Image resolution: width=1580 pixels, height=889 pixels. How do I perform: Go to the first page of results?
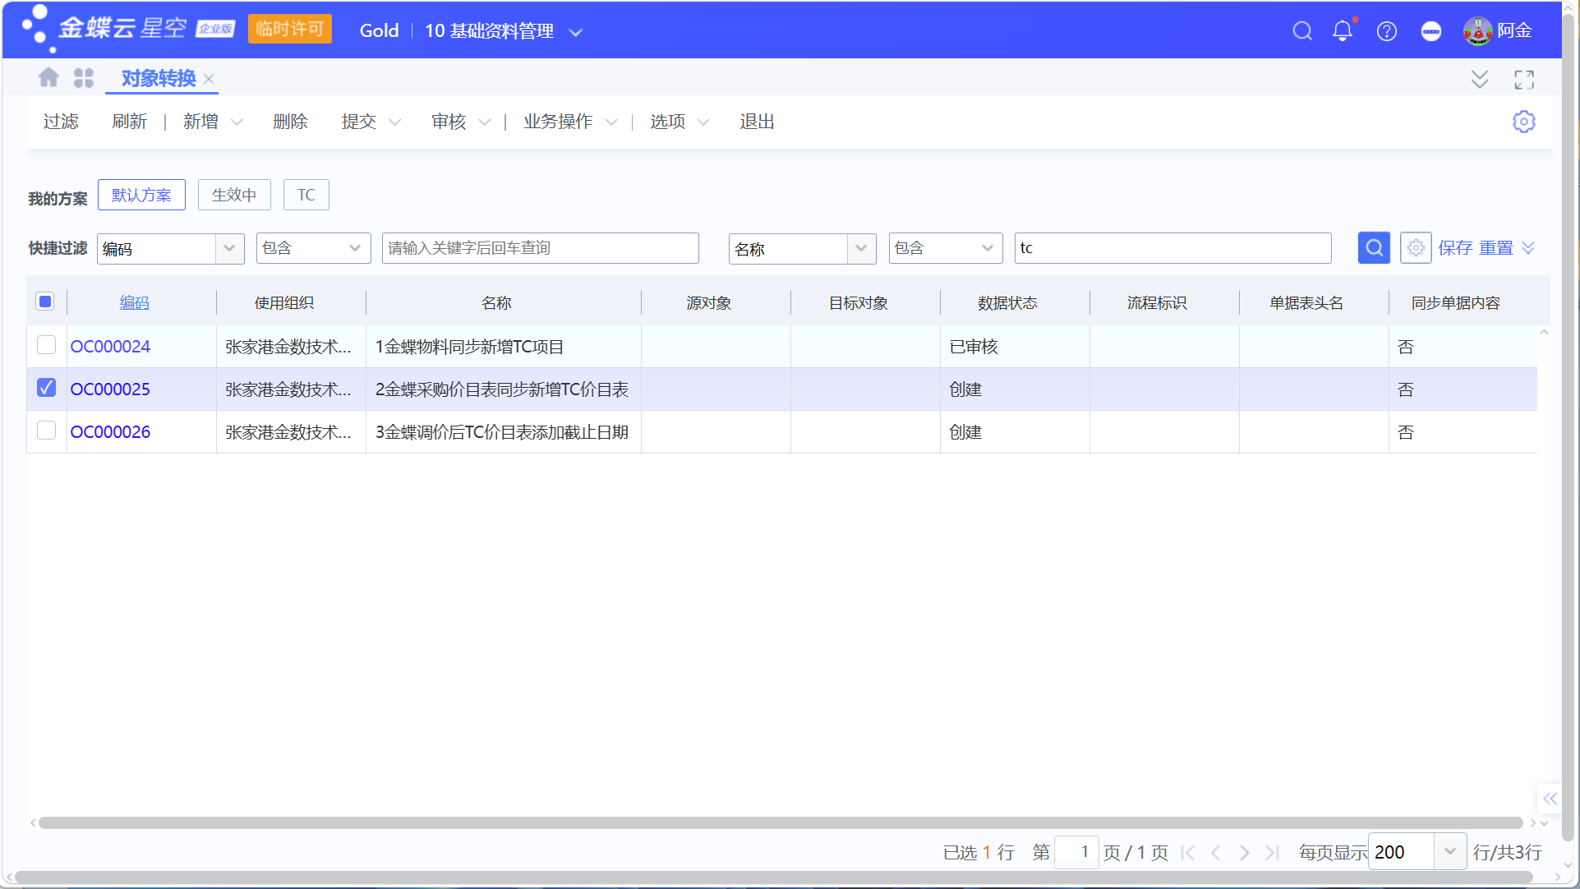(1188, 853)
